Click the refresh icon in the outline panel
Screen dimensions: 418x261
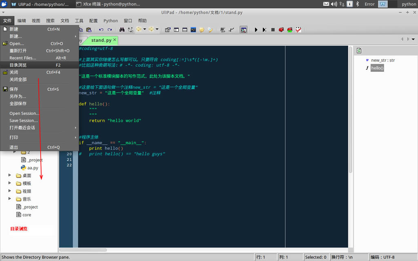pyautogui.click(x=359, y=51)
